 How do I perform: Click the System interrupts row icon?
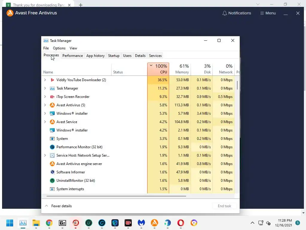52,189
